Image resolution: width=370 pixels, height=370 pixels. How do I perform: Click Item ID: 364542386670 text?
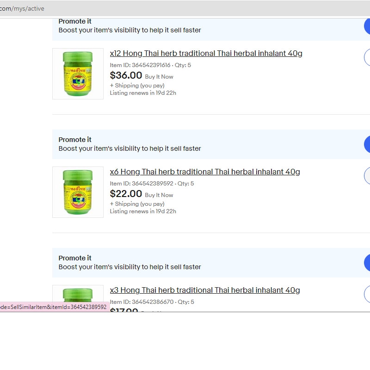142,302
